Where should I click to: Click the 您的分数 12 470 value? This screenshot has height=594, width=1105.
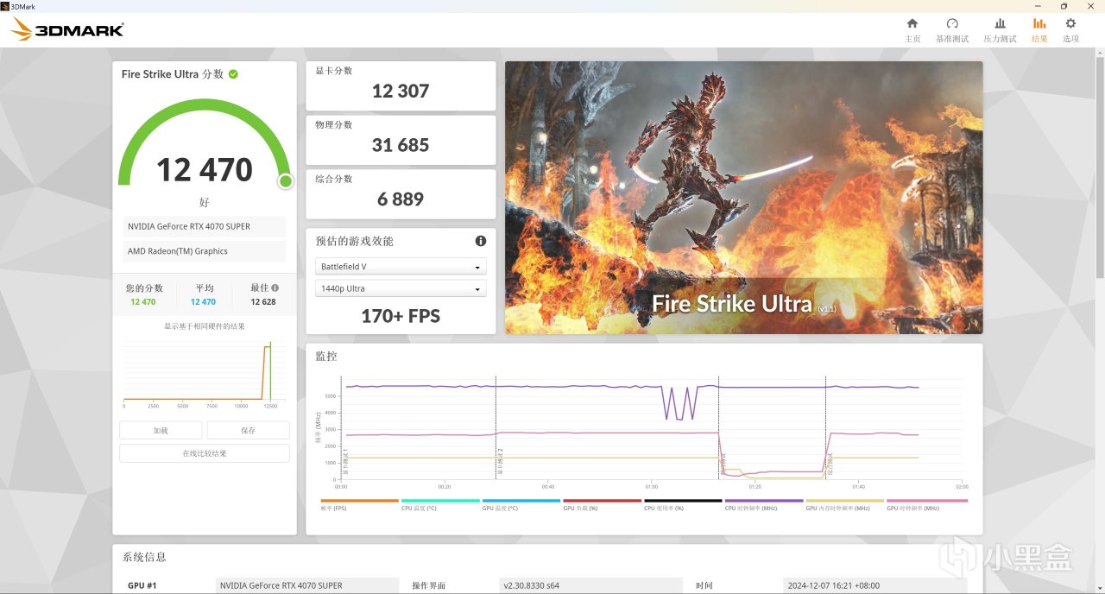click(143, 302)
